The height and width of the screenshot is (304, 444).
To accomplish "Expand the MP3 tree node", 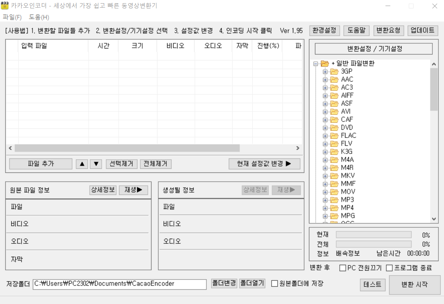I will tap(325, 200).
